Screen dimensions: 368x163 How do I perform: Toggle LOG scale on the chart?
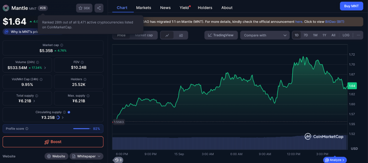pos(346,35)
